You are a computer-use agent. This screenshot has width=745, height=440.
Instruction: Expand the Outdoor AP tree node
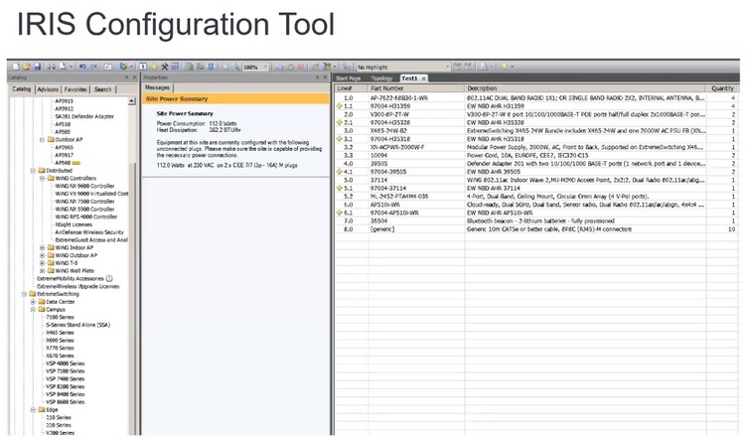tap(43, 140)
